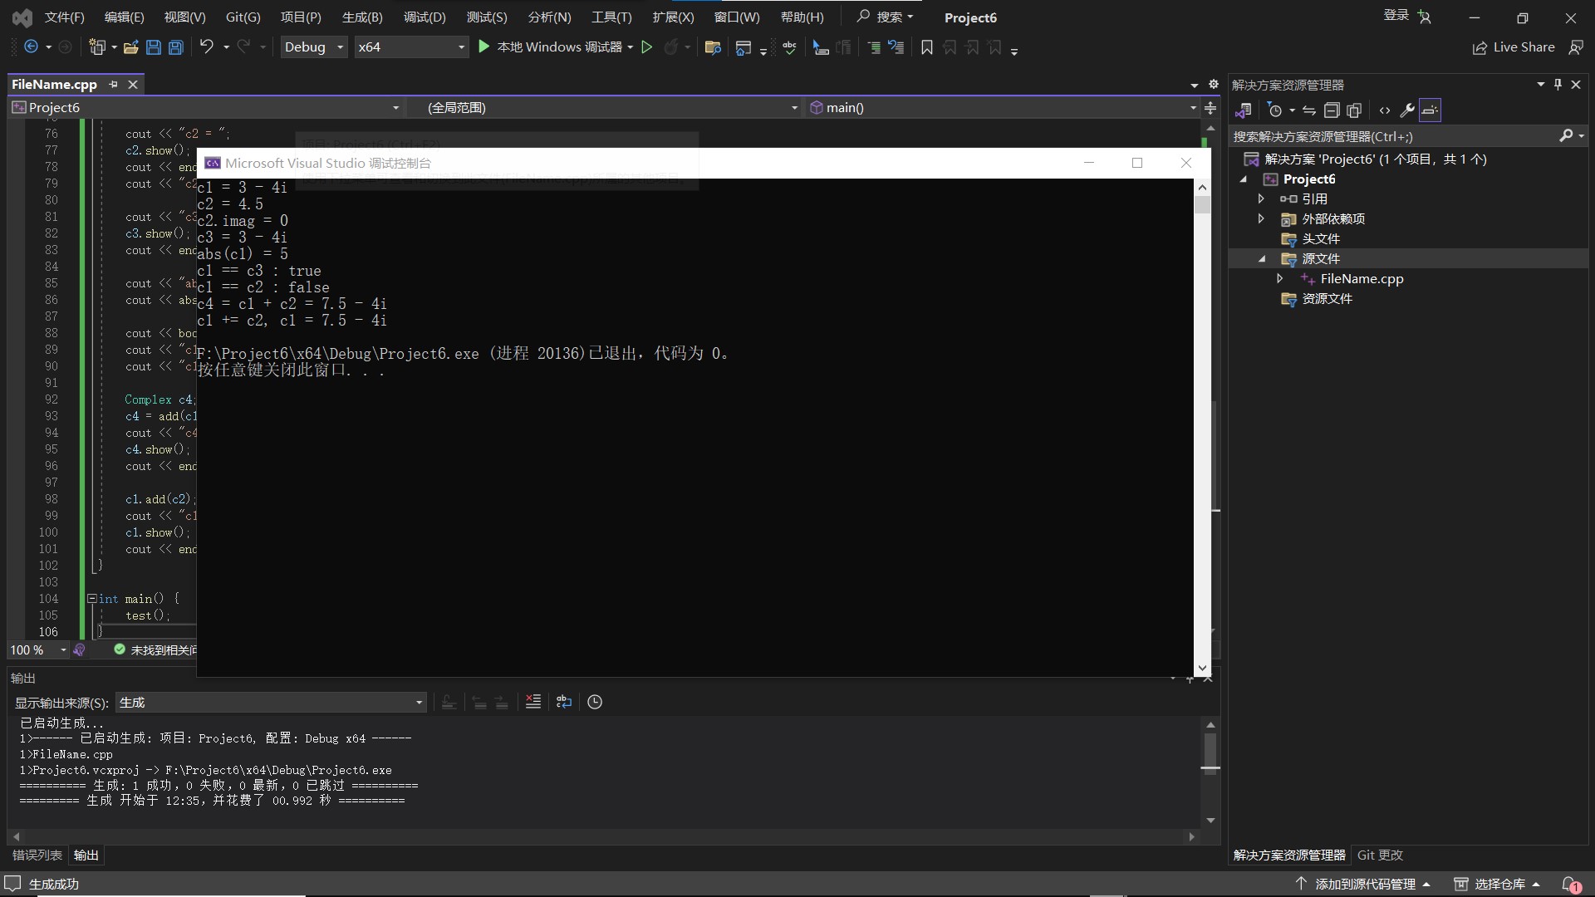Toggle bookmark icon in toolbar

click(x=927, y=47)
